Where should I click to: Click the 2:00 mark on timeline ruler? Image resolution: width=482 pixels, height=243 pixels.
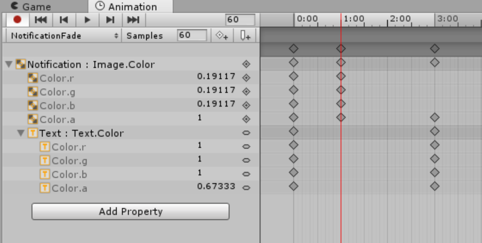389,19
